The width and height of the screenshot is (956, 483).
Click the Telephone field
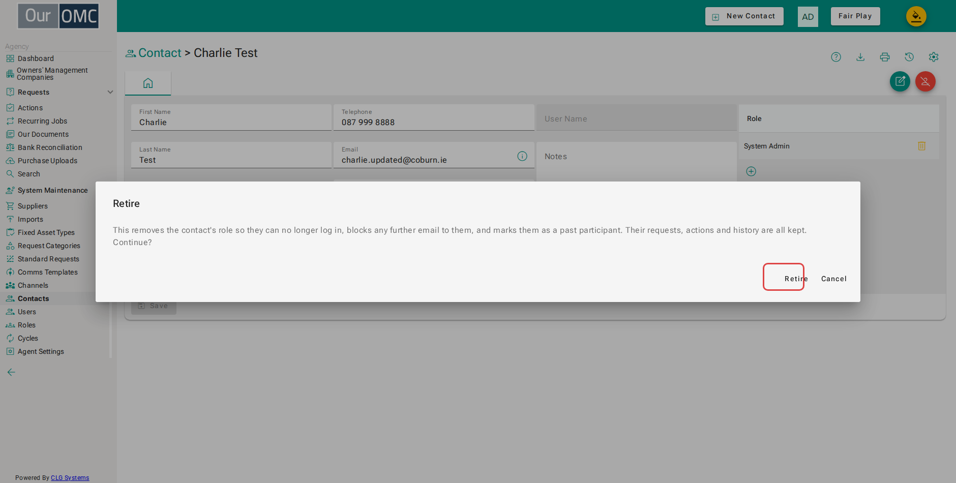[434, 117]
